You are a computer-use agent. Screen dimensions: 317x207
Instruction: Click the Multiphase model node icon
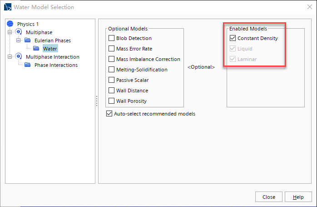point(19,32)
